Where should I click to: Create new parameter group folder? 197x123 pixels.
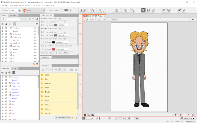click(72, 117)
